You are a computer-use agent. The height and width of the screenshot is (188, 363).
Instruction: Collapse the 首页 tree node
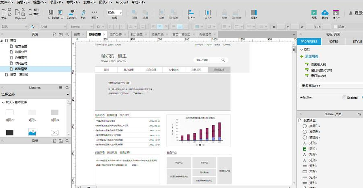(2, 40)
